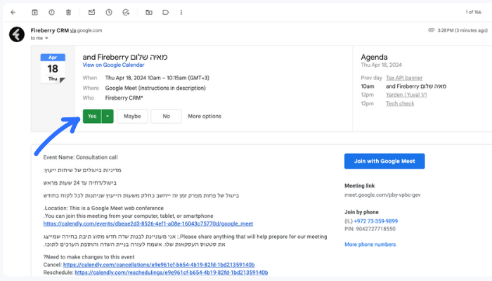Viewport: 492px width, 281px height.
Task: Click the PIN: 9042727718550 text
Action: (370, 229)
